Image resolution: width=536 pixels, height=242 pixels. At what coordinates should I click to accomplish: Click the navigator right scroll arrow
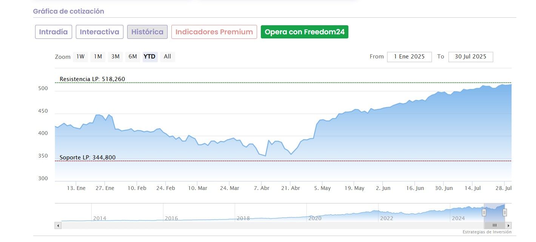(509, 225)
